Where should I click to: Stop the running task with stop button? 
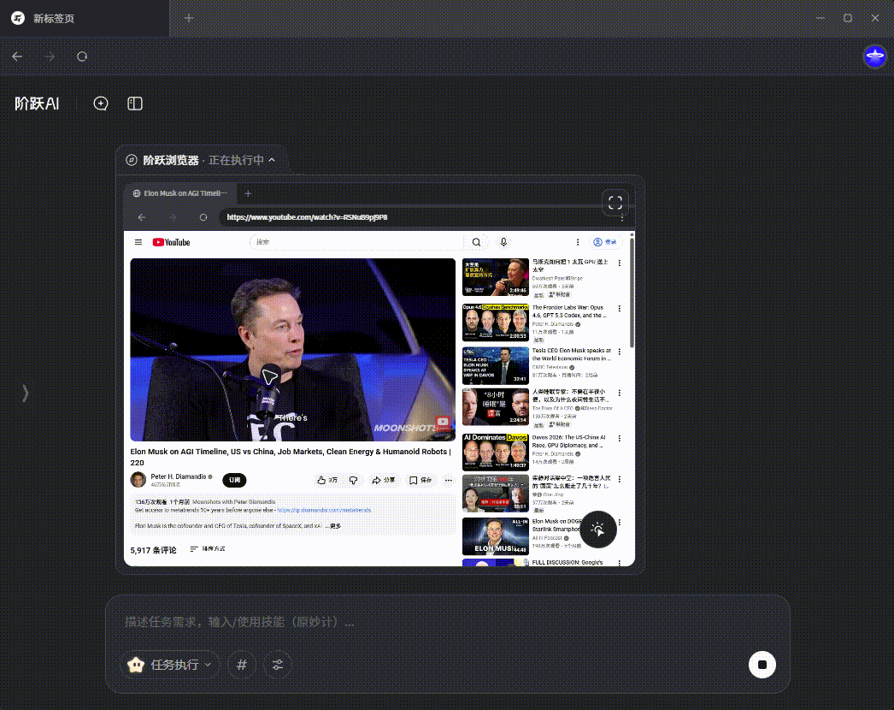762,665
